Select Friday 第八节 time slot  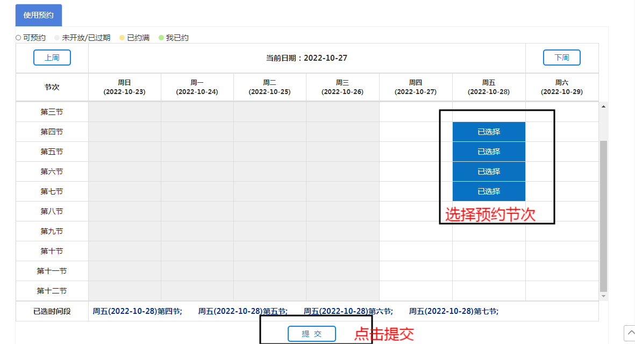(x=488, y=211)
